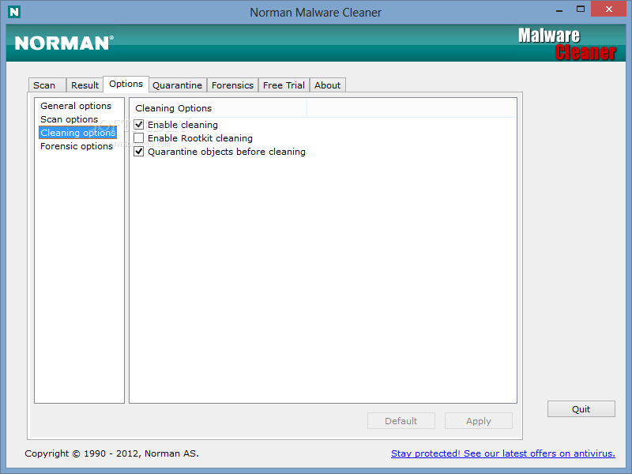Screen dimensions: 632x474
Task: Select Scan options in the list
Action: pyautogui.click(x=69, y=119)
